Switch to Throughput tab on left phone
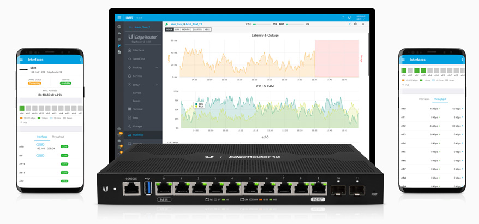Viewport: 479px width, 224px height. pyautogui.click(x=58, y=137)
